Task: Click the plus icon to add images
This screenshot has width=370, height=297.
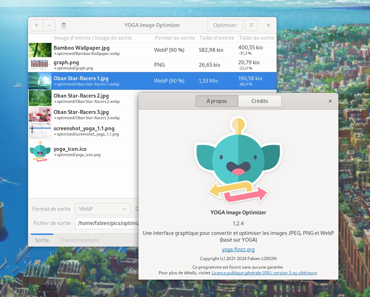Action: (37, 25)
